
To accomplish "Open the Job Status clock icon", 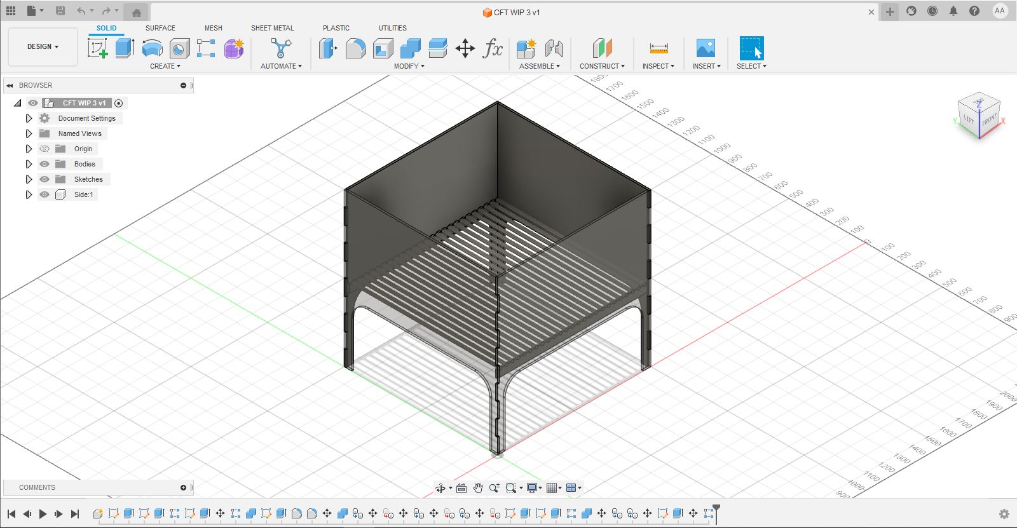I will 932,11.
